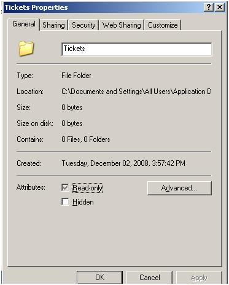Screen dimensions: 229x285
Task: Open the Security tab
Action: (83, 25)
